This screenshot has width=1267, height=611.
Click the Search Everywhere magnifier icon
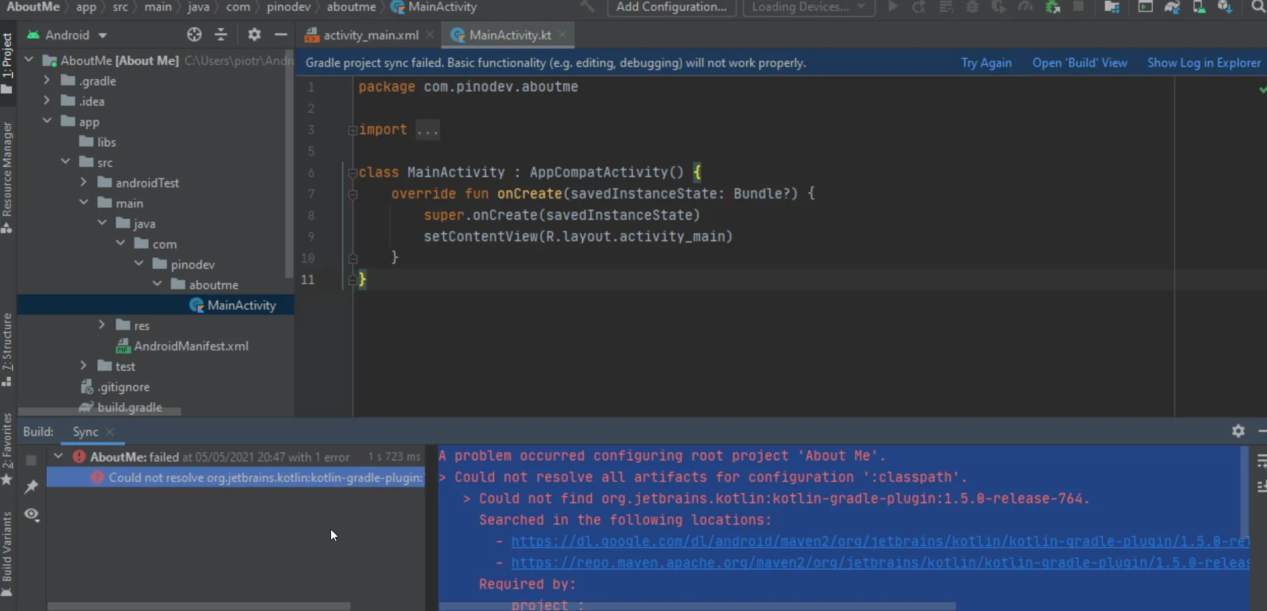coord(1258,7)
